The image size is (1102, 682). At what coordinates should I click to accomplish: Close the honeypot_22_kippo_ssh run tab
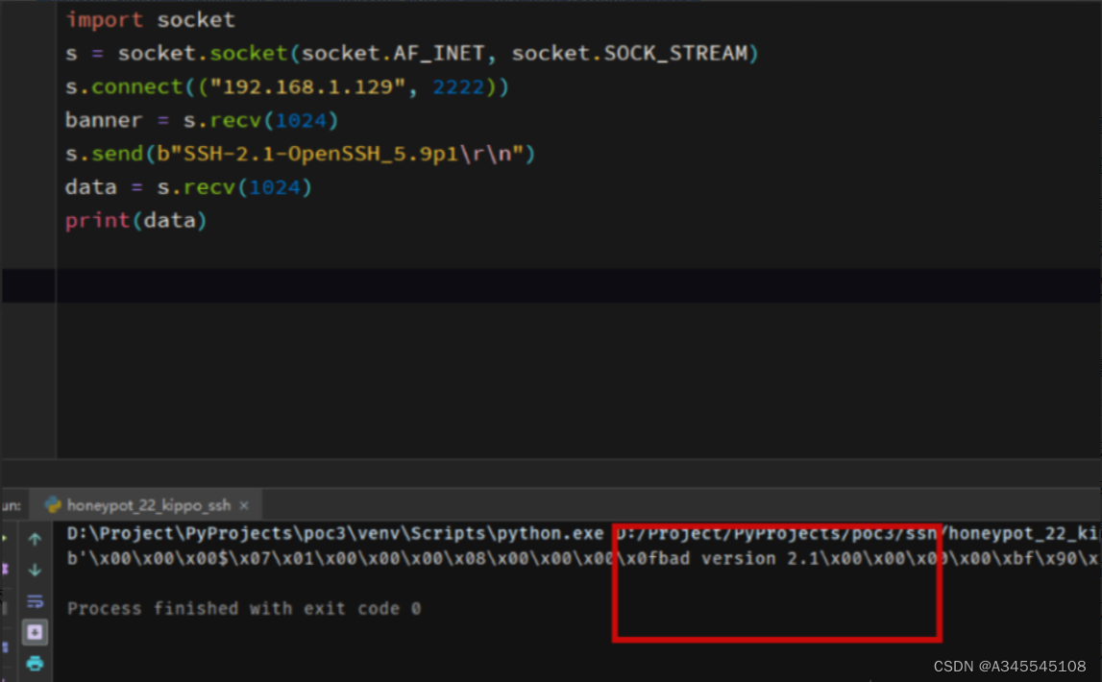tap(244, 505)
